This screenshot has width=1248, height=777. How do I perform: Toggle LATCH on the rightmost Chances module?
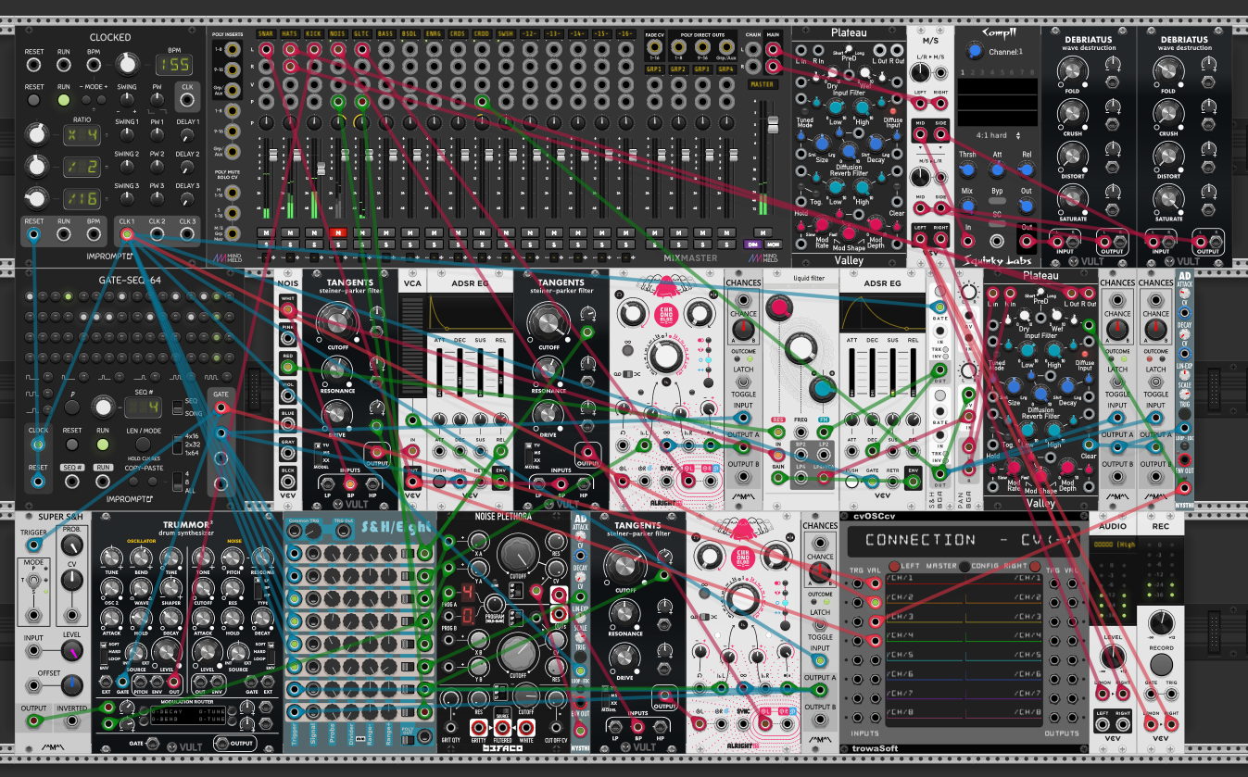coord(1155,382)
